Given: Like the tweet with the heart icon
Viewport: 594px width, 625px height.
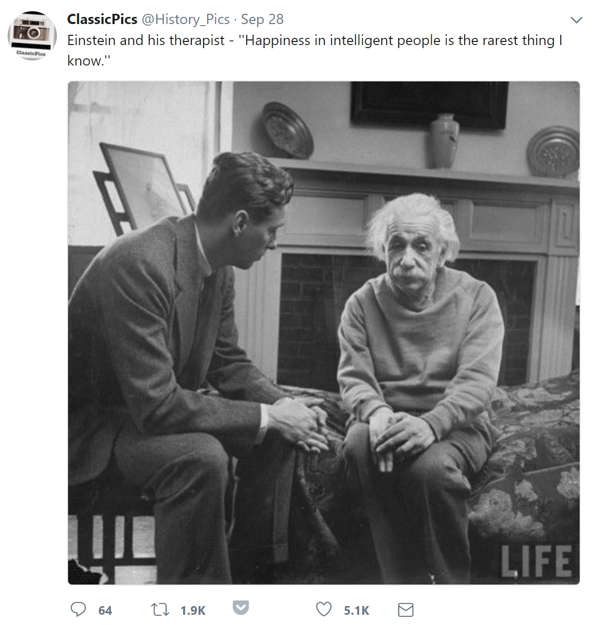Looking at the screenshot, I should coord(323,609).
